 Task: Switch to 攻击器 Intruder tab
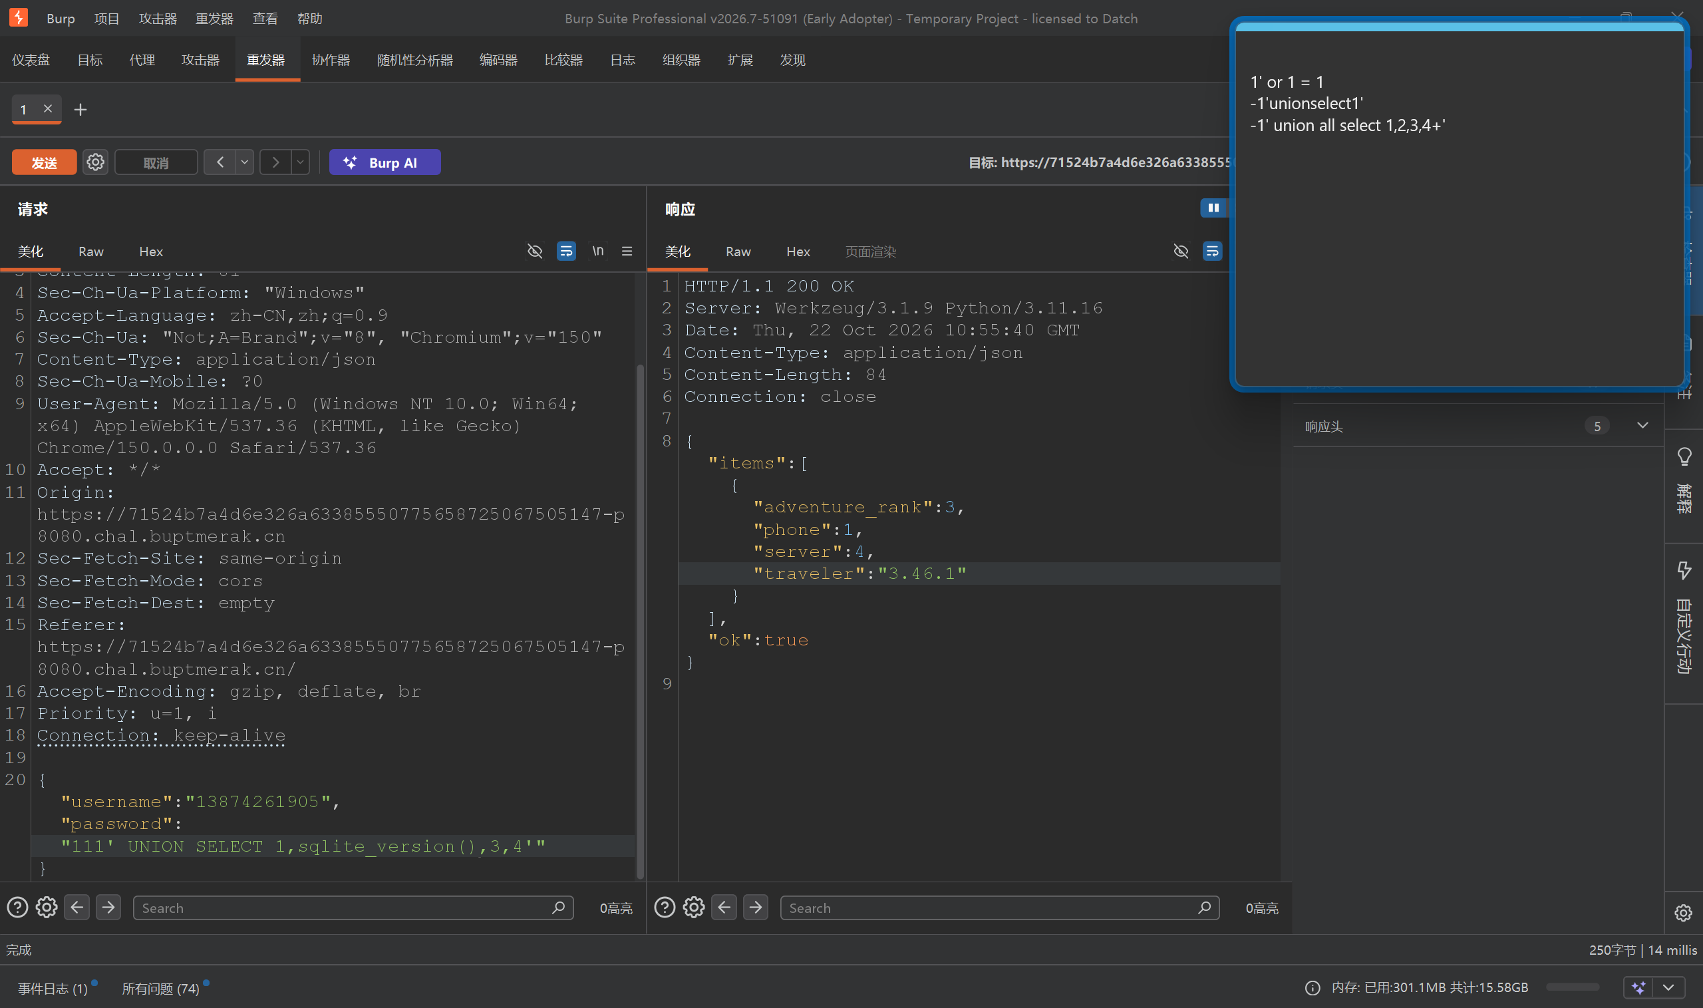(200, 60)
